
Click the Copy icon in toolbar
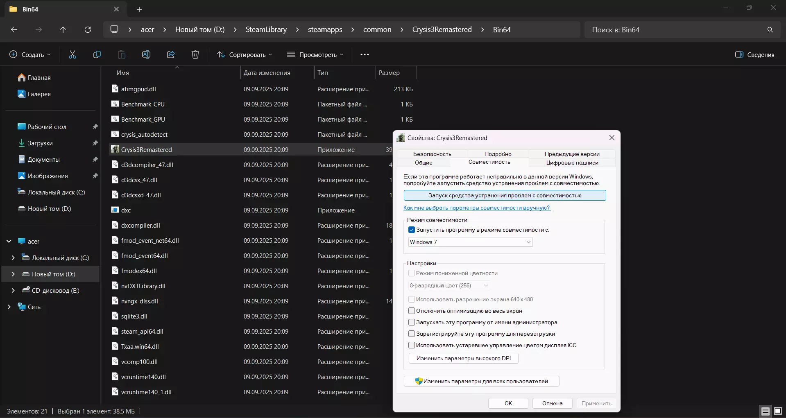pos(97,54)
